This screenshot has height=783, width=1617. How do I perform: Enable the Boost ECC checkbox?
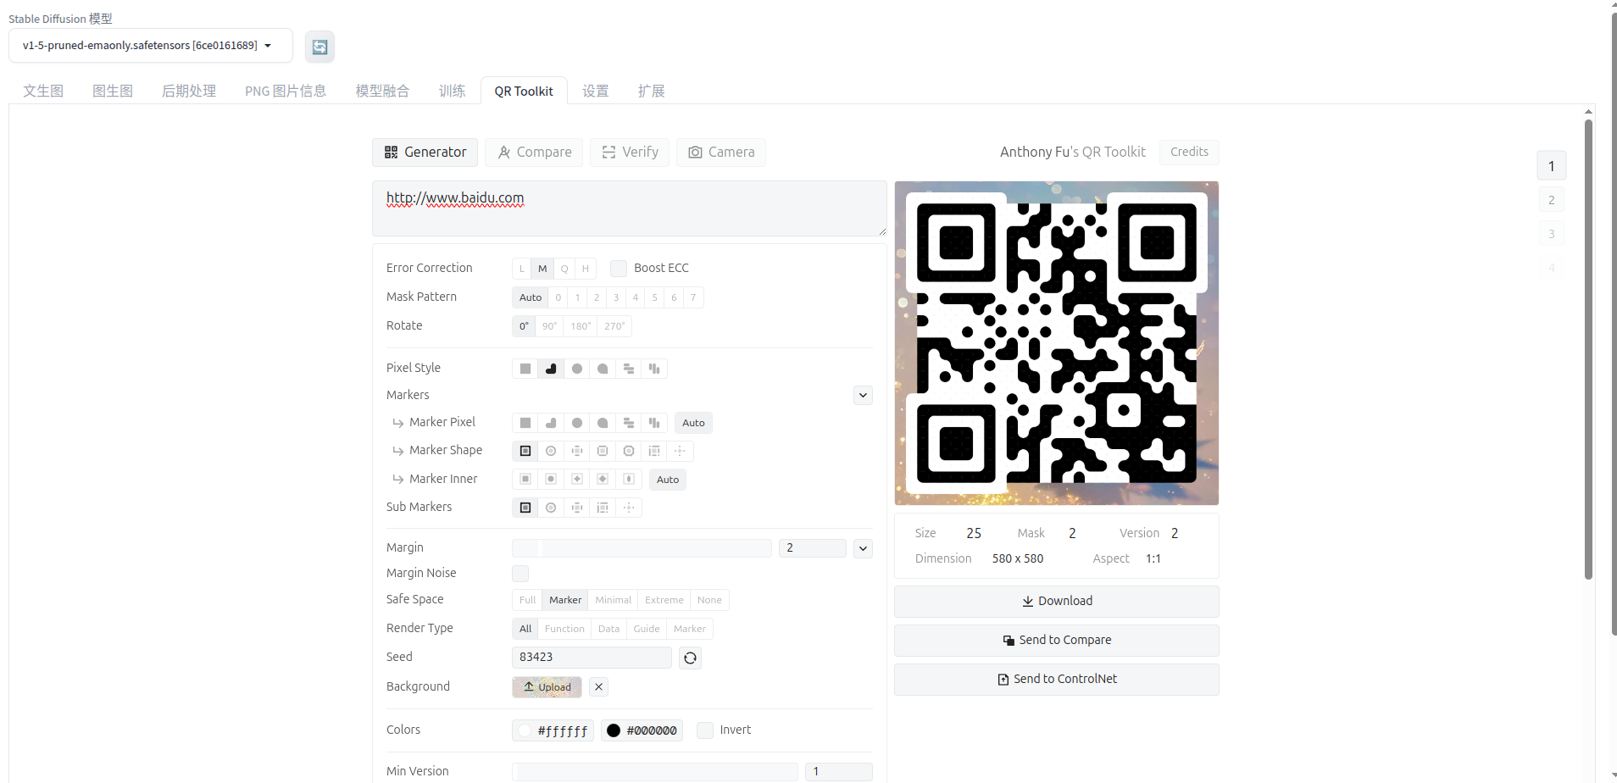[619, 268]
